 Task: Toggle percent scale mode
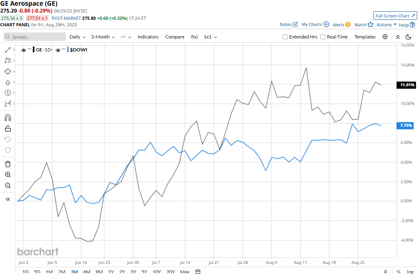(399, 272)
